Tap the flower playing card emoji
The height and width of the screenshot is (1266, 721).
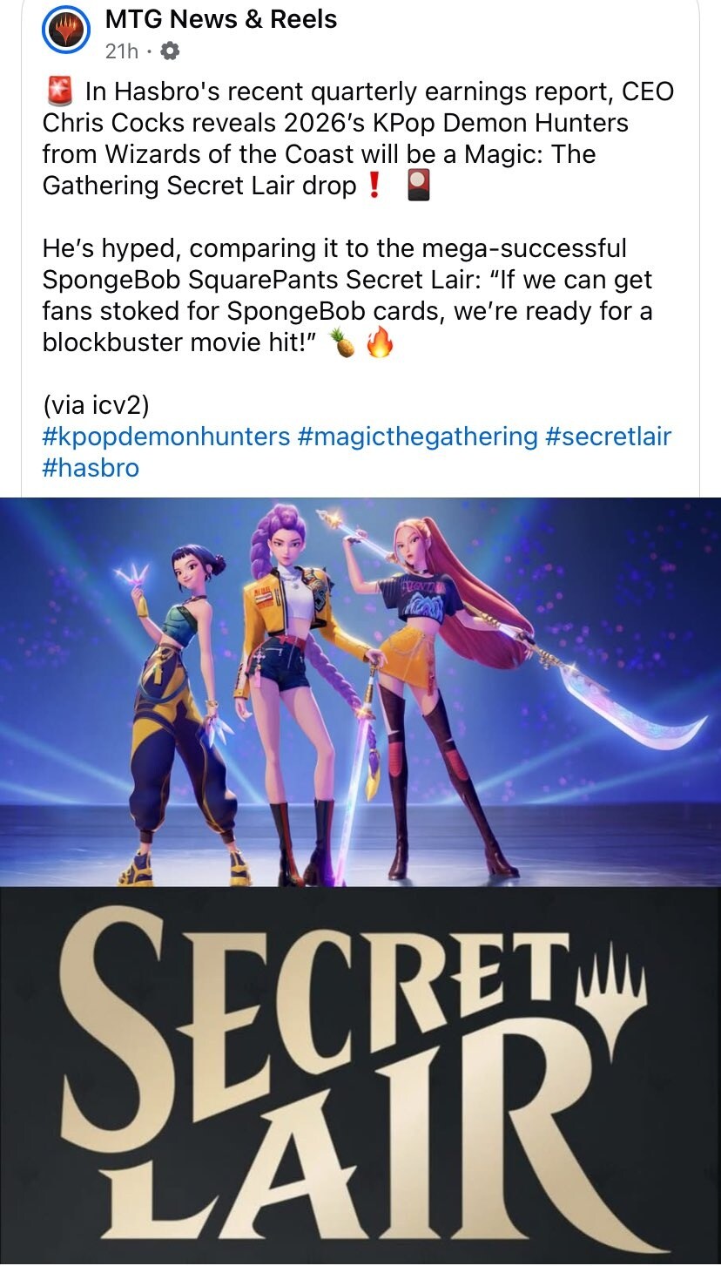[x=419, y=186]
